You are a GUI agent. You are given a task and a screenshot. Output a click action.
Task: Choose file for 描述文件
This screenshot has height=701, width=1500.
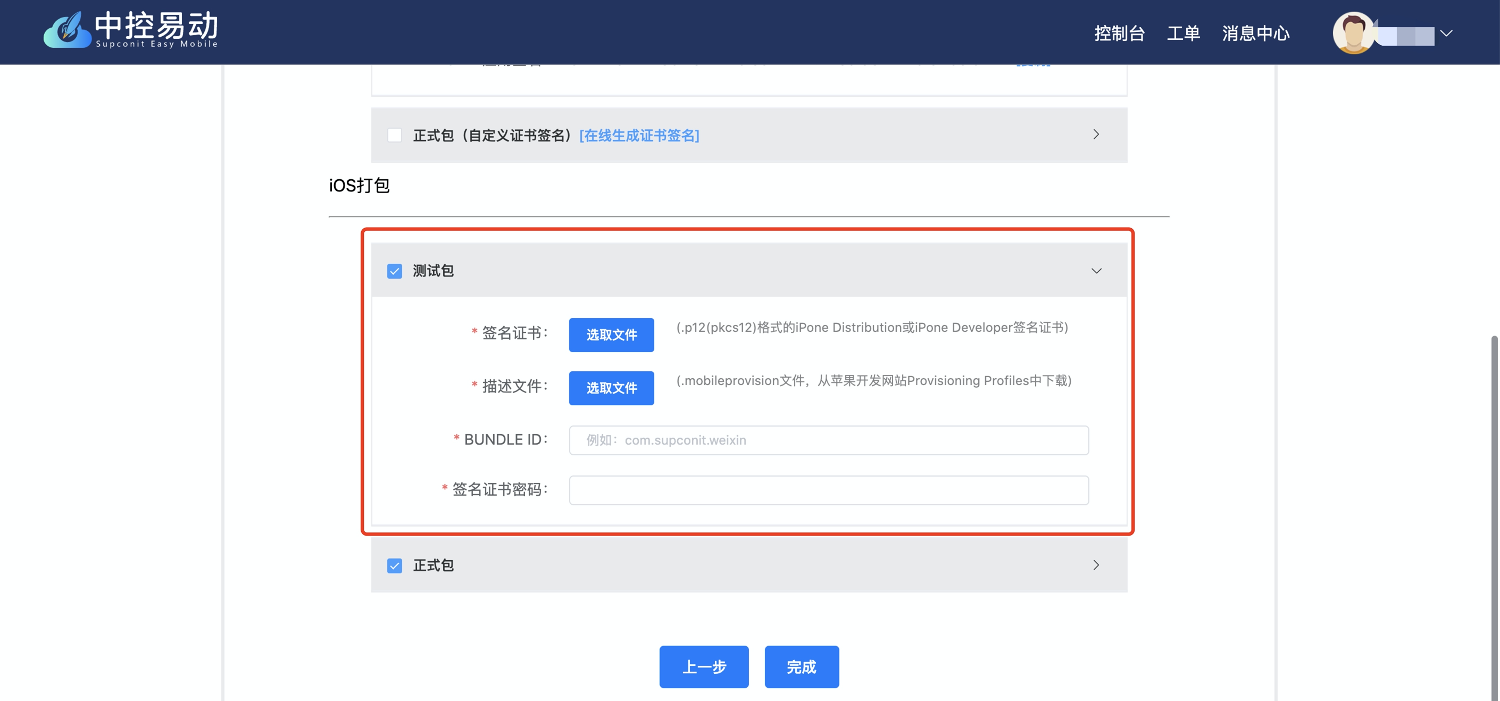[611, 388]
